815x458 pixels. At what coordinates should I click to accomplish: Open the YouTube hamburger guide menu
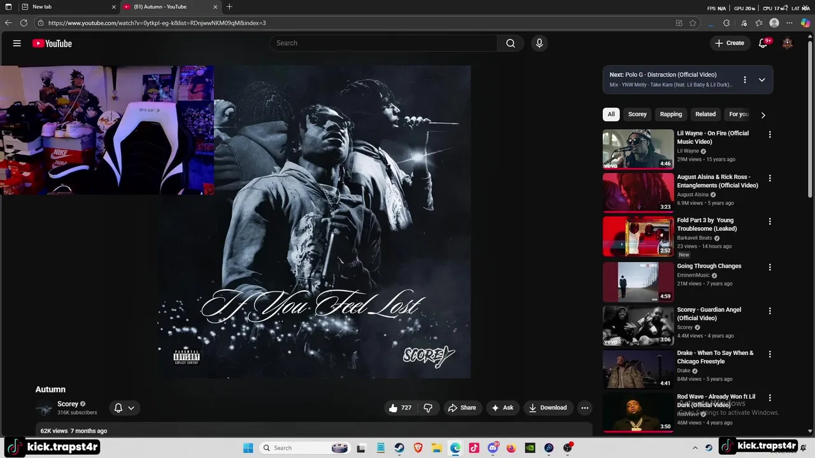17,43
